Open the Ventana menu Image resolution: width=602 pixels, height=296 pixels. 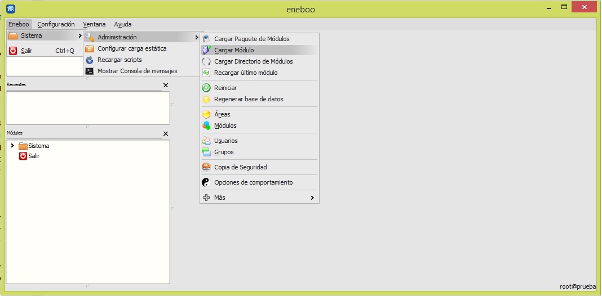(x=95, y=24)
